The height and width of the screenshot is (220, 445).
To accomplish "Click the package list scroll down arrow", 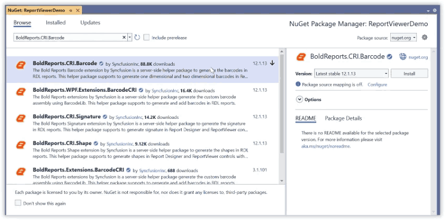I will coord(282,180).
